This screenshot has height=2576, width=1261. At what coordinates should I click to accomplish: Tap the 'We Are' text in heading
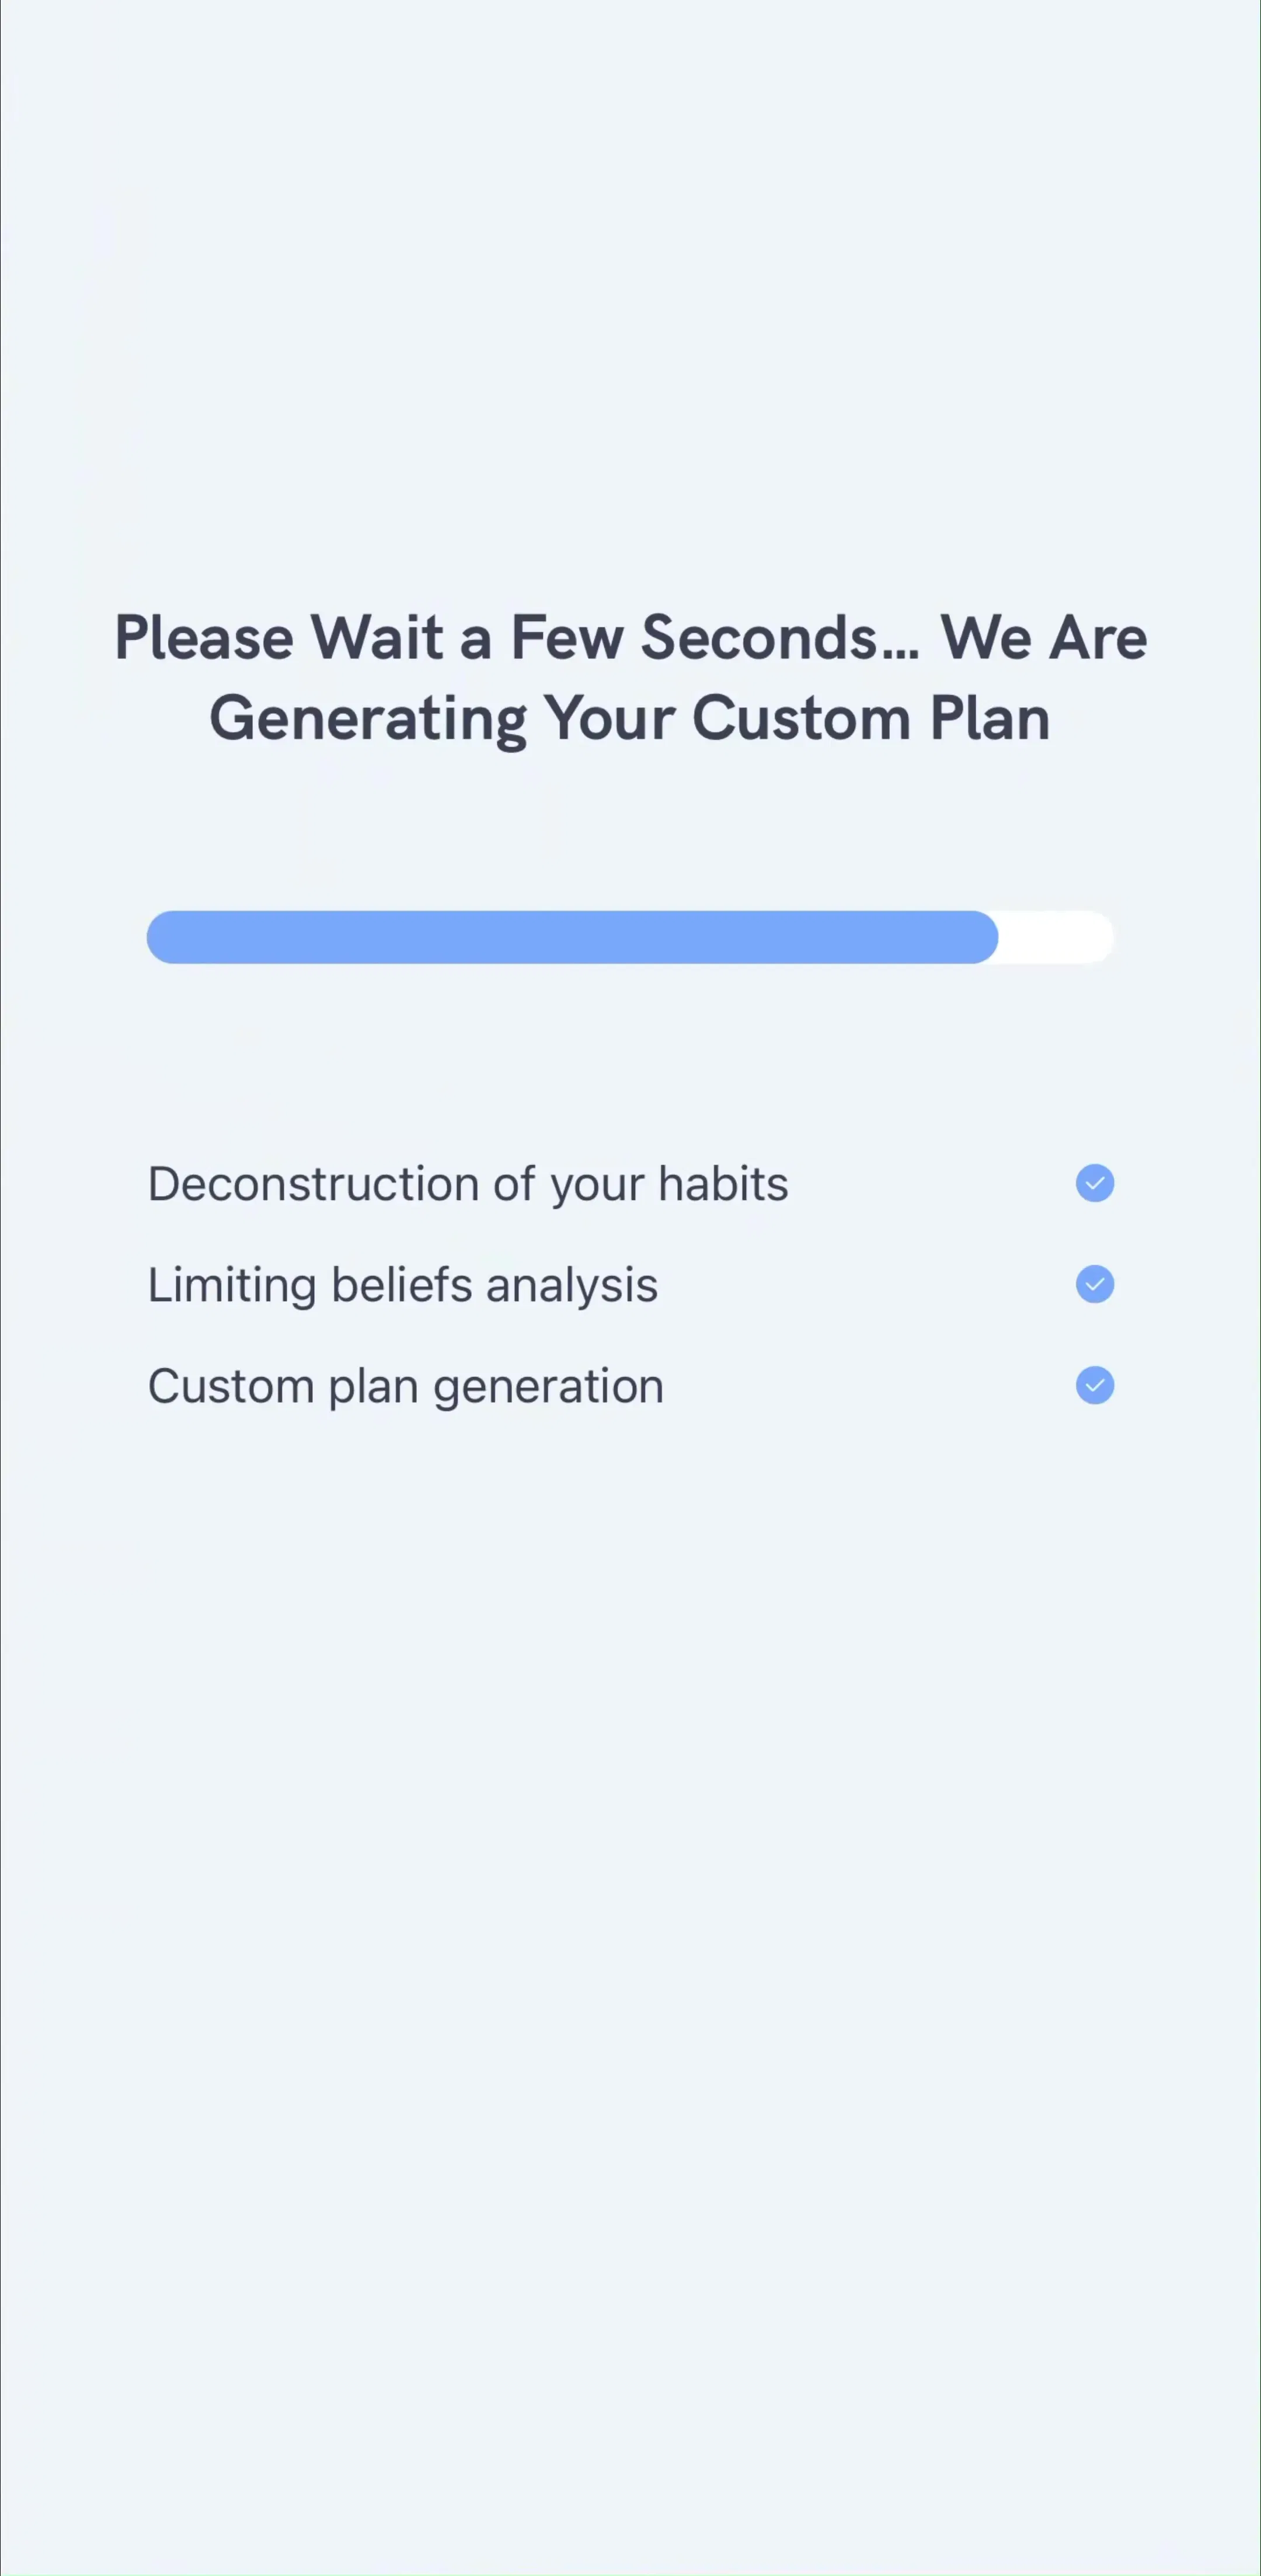click(x=1044, y=637)
